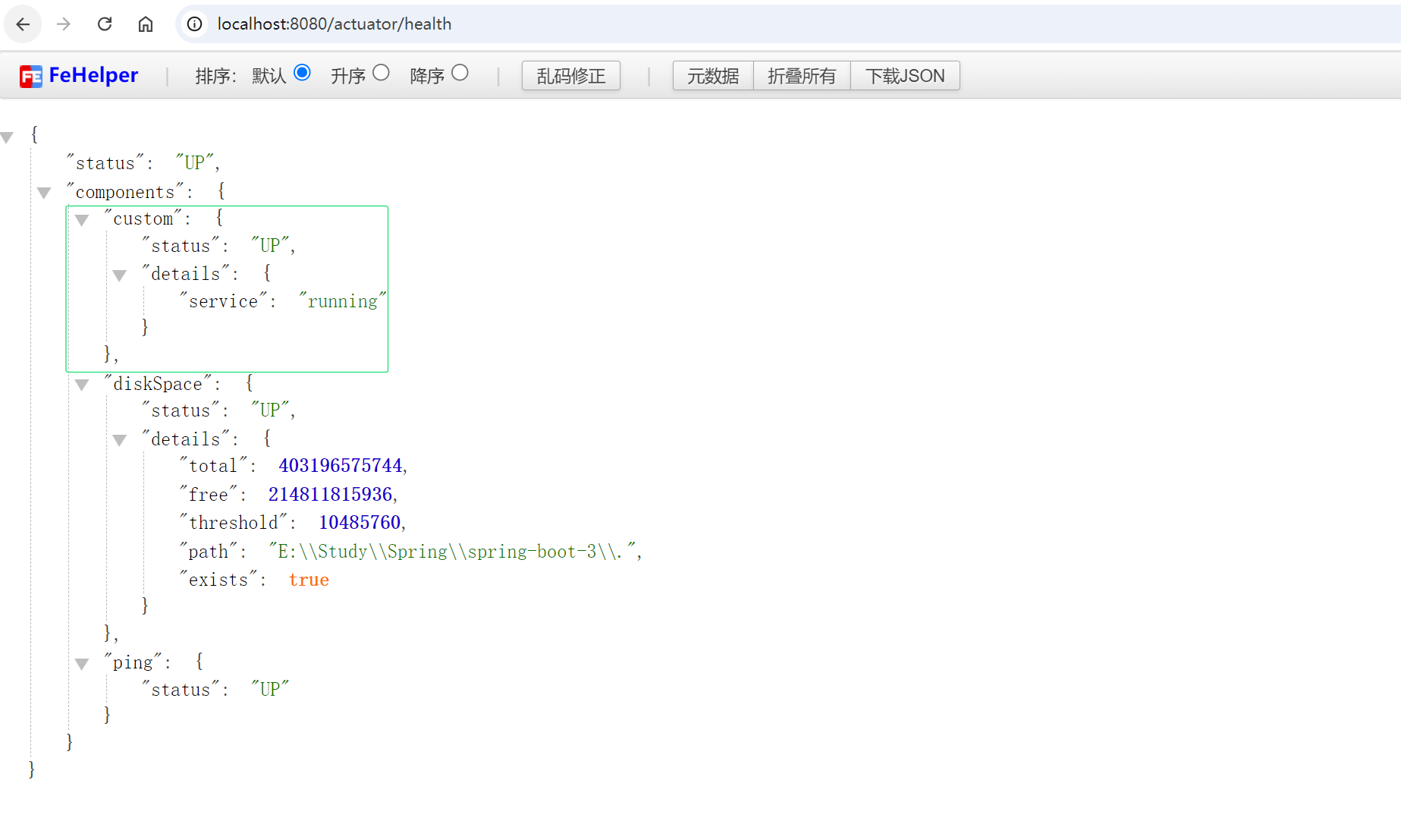Image resolution: width=1401 pixels, height=824 pixels.
Task: Collapse the "components" node
Action: click(x=44, y=193)
